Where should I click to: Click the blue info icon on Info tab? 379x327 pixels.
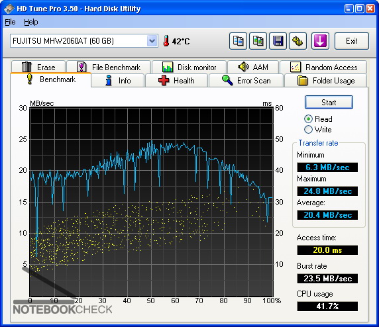click(x=109, y=80)
